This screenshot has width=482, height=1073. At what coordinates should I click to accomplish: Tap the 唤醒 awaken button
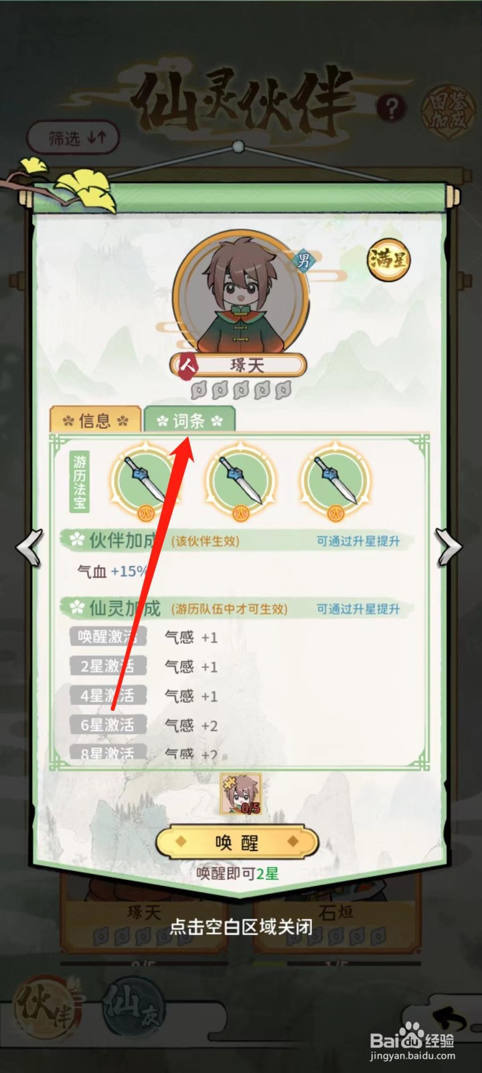[x=237, y=842]
